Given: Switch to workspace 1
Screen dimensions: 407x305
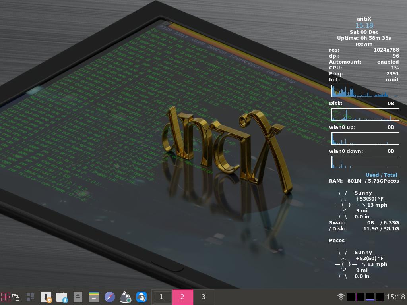Looking at the screenshot, I should tap(161, 297).
